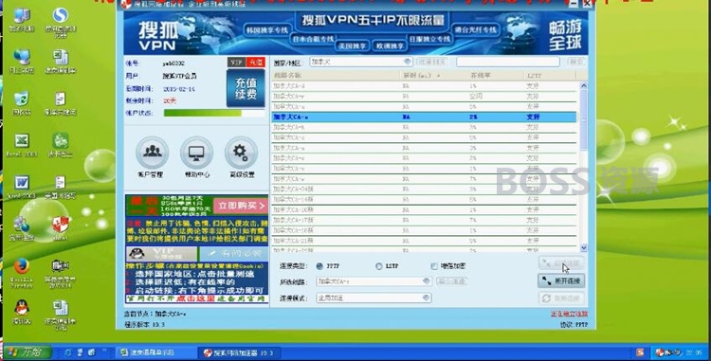Screen dimensions: 711x361
Task: Click the large blue 充值续费 recharge button
Action: coord(246,88)
